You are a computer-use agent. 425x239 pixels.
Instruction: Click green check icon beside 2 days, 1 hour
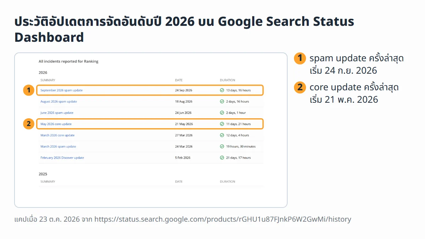[222, 113]
